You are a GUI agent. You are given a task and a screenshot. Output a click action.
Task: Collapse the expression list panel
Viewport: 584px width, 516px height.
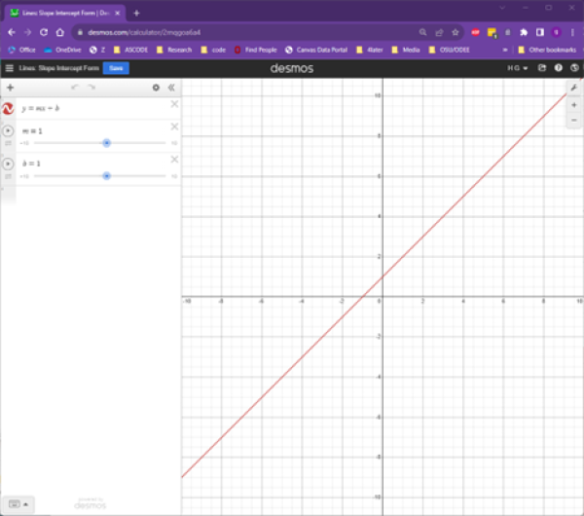pyautogui.click(x=171, y=88)
